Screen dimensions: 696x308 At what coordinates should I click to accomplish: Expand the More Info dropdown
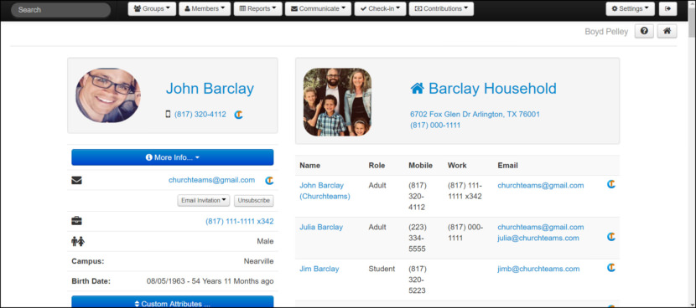173,157
